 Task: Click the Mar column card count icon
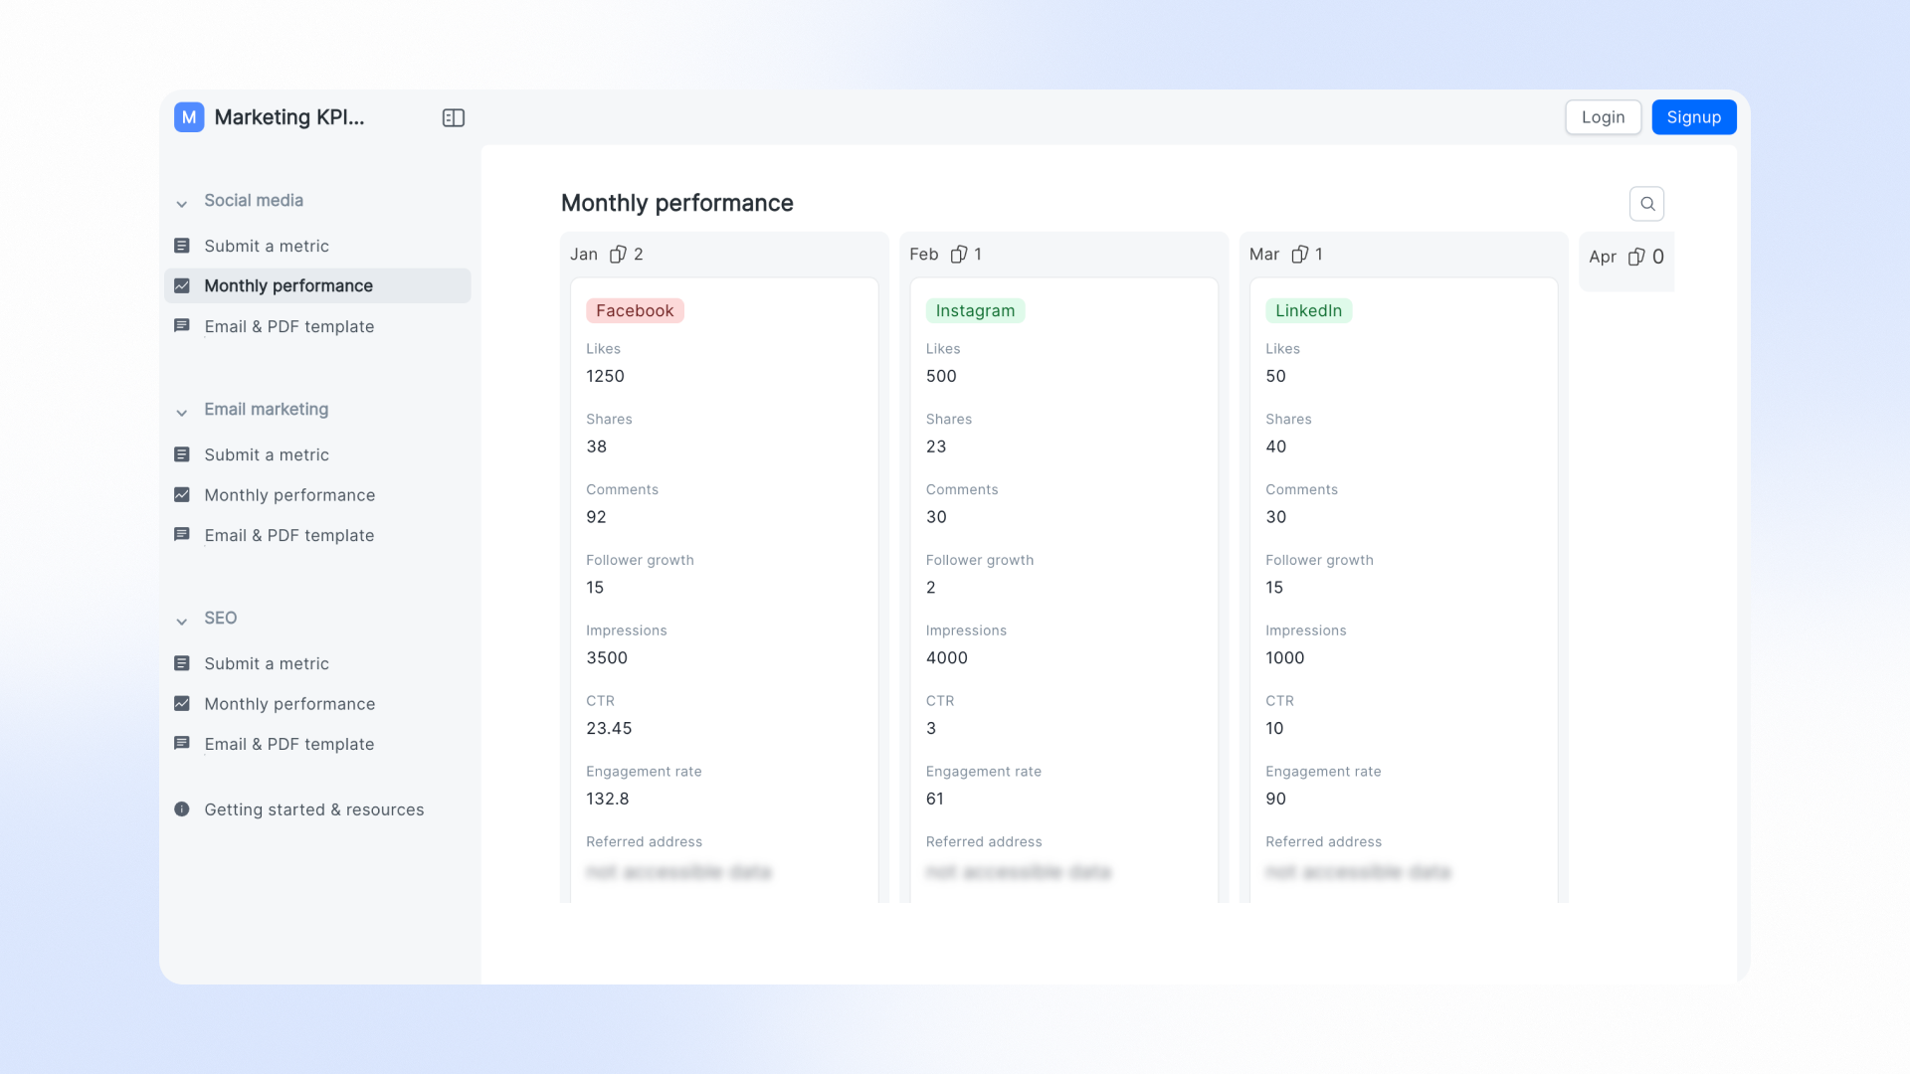click(1299, 255)
